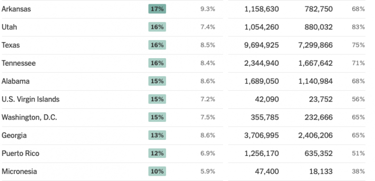
Task: Select the Arkansas row name
Action: pyautogui.click(x=16, y=9)
